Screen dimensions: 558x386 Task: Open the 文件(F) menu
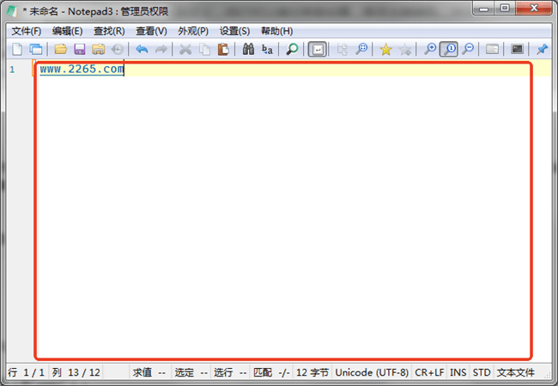(27, 31)
